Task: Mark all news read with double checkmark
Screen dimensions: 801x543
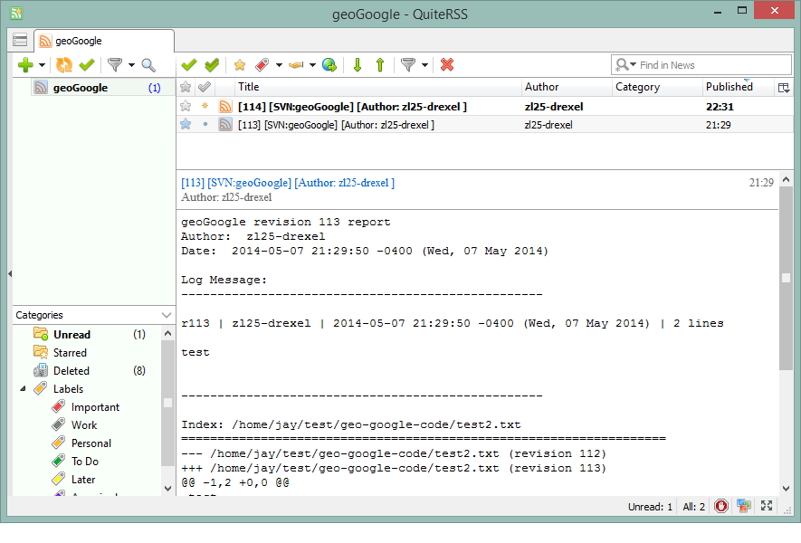Action: (212, 65)
